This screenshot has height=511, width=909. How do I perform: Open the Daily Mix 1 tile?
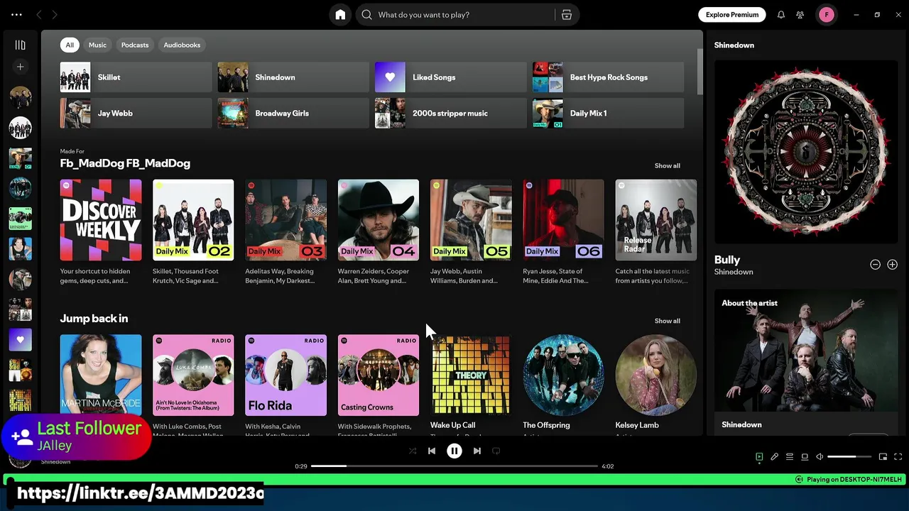[x=608, y=114]
